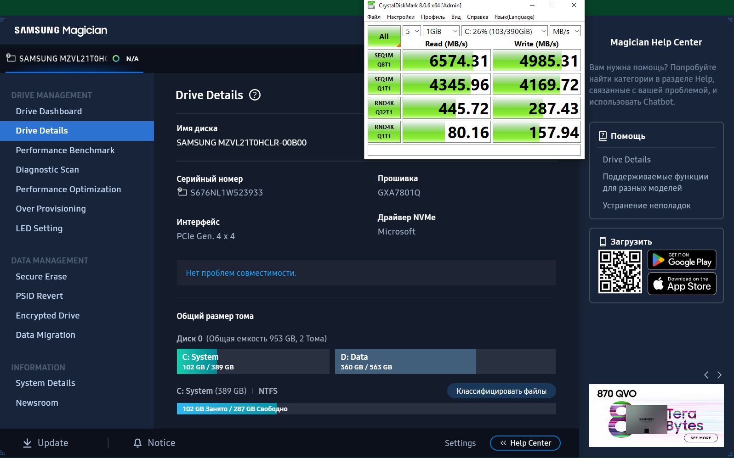Open Performance Optimization
Screen dimensions: 734x458
(x=68, y=189)
